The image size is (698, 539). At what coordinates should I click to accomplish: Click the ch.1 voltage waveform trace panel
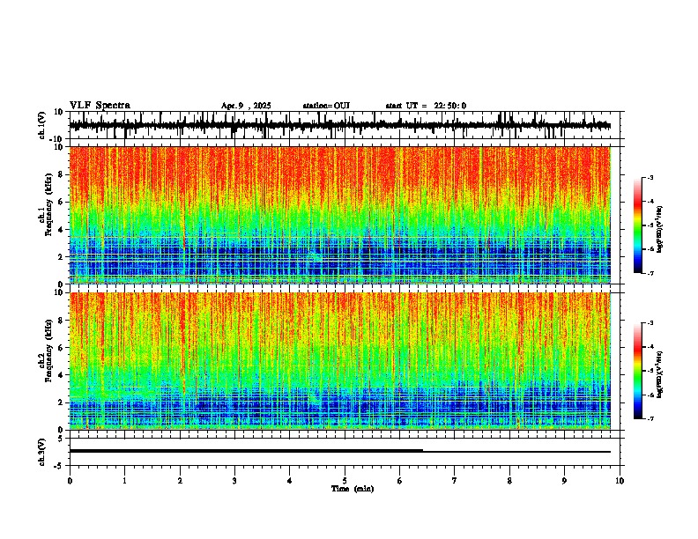(x=346, y=125)
